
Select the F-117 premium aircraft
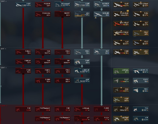tap(121, 80)
